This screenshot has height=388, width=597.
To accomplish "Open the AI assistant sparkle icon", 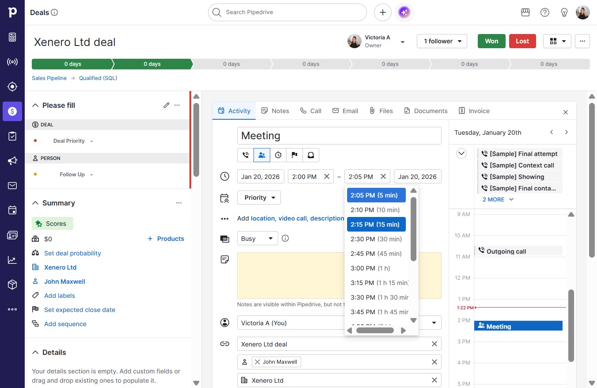I will pyautogui.click(x=404, y=12).
